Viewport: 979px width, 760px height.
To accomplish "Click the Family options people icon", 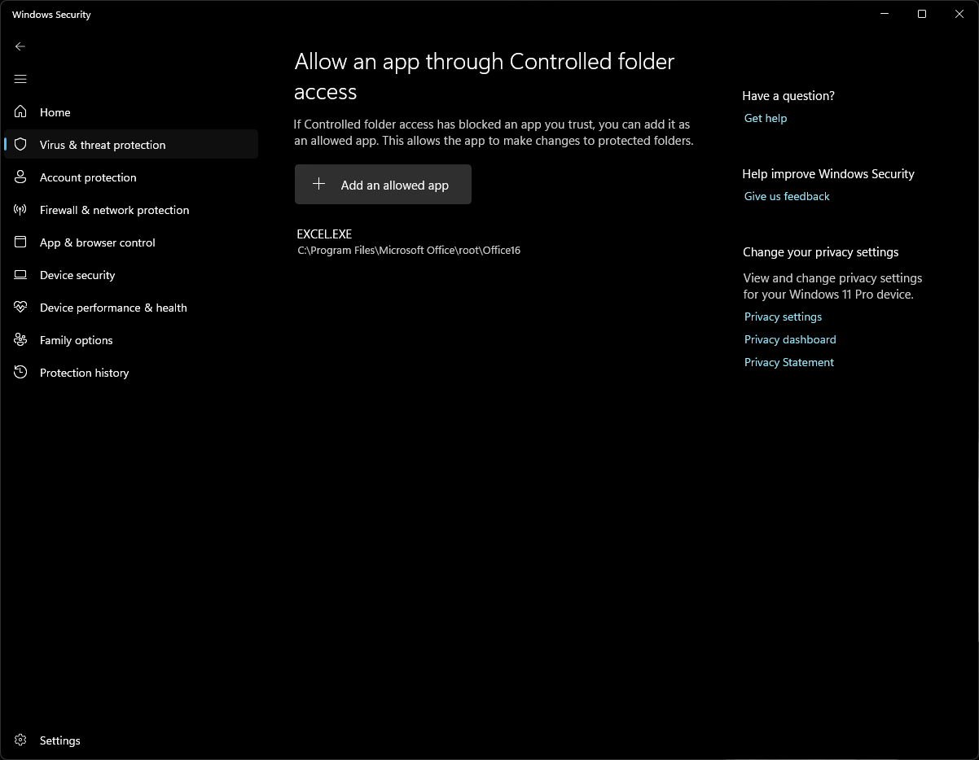I will 21,340.
